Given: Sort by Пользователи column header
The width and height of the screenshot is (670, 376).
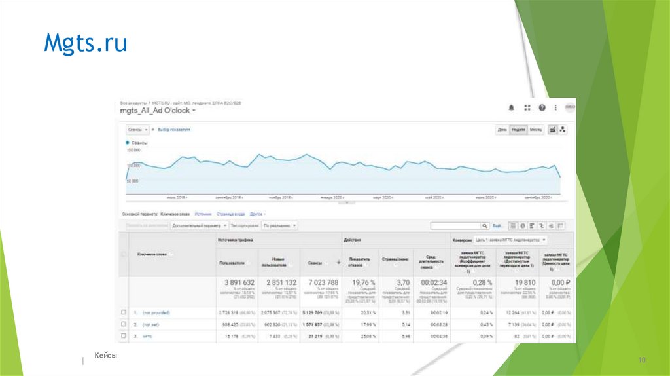Looking at the screenshot, I should point(232,263).
